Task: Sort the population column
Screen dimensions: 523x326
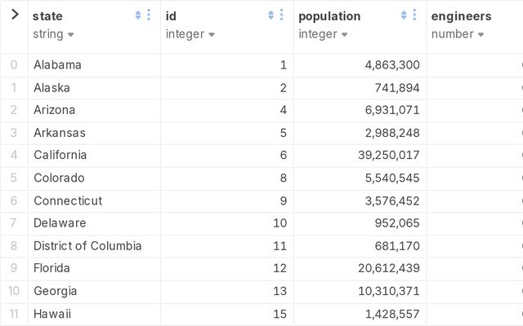Action: coord(404,15)
